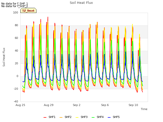Click the -20 y-axis tick label
The width and height of the screenshot is (163, 122).
16,89
